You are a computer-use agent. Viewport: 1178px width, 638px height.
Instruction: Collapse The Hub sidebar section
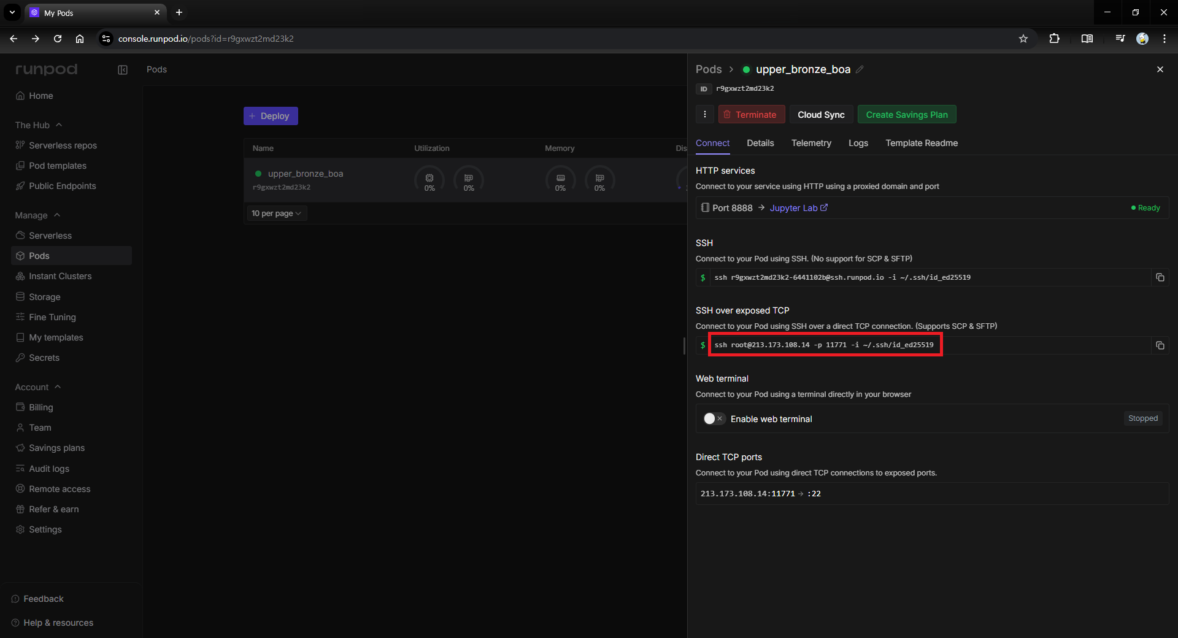[x=39, y=125]
